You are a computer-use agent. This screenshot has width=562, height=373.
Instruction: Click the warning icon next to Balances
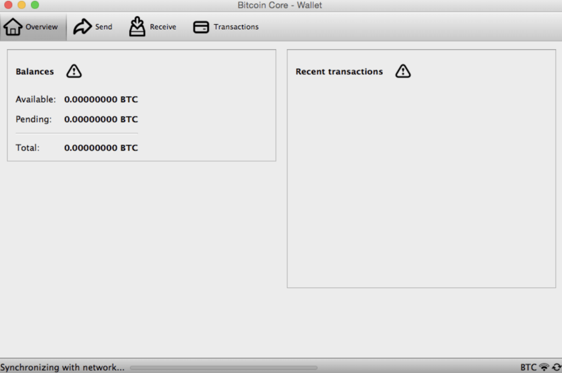coord(74,71)
